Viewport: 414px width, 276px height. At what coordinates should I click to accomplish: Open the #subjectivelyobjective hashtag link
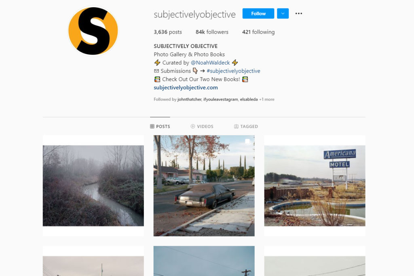[233, 71]
